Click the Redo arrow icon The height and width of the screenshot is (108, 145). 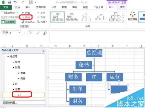pos(23,2)
